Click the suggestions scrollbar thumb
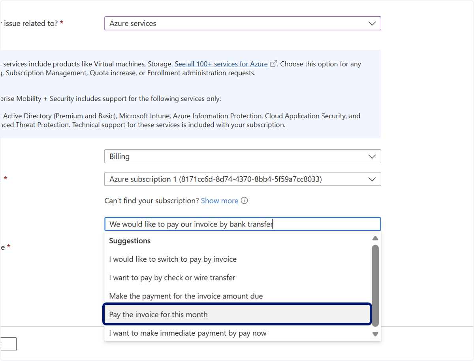 (375, 285)
